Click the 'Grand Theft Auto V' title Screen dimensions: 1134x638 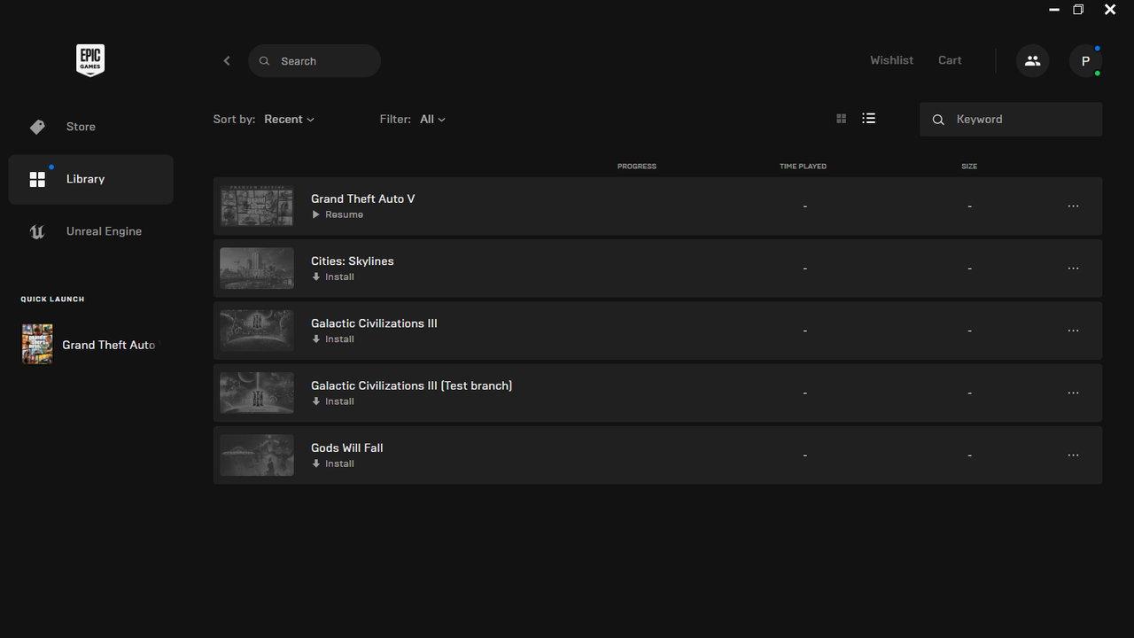(x=363, y=198)
